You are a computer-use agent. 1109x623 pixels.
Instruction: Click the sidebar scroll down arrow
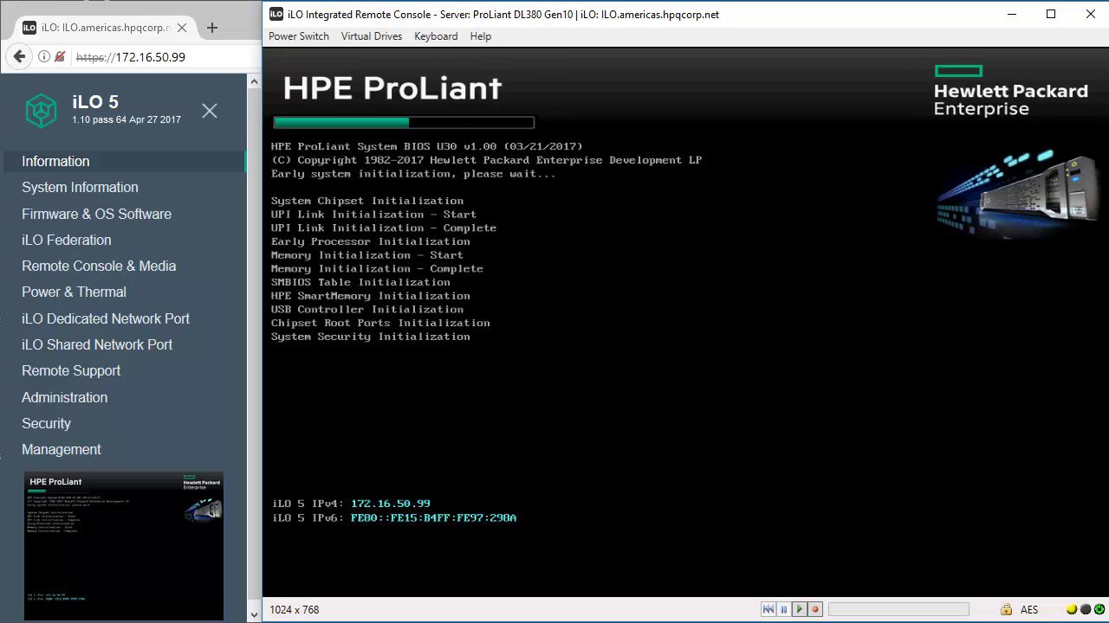[254, 614]
